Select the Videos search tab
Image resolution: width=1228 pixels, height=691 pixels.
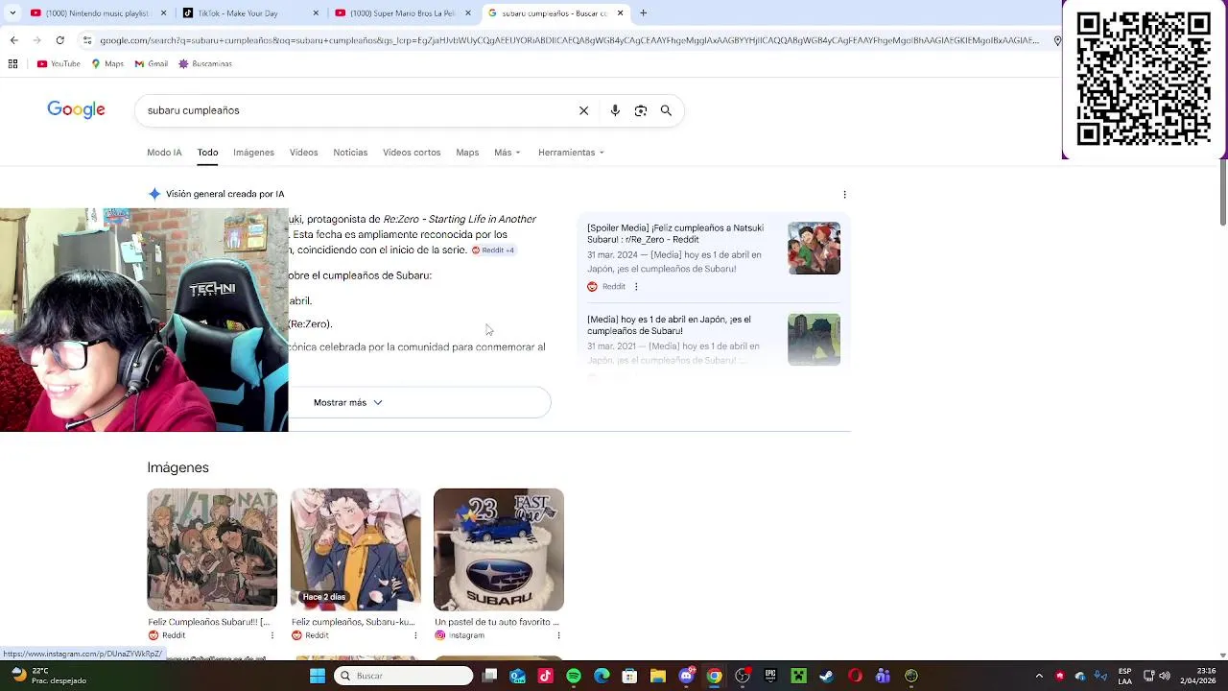pos(303,153)
